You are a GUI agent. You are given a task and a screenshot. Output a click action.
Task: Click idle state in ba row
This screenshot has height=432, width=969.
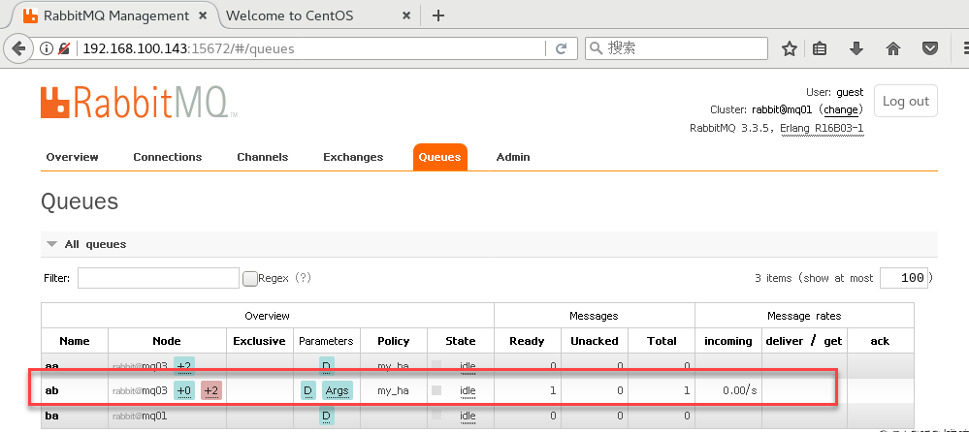pos(468,416)
